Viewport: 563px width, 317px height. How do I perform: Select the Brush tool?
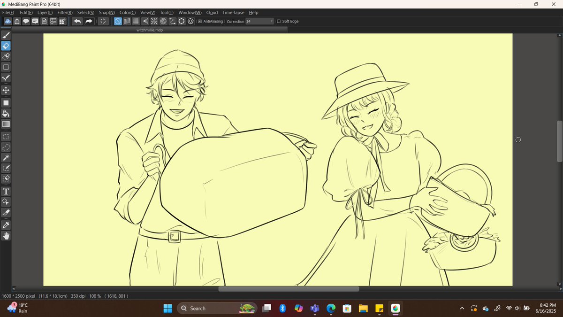pyautogui.click(x=6, y=35)
